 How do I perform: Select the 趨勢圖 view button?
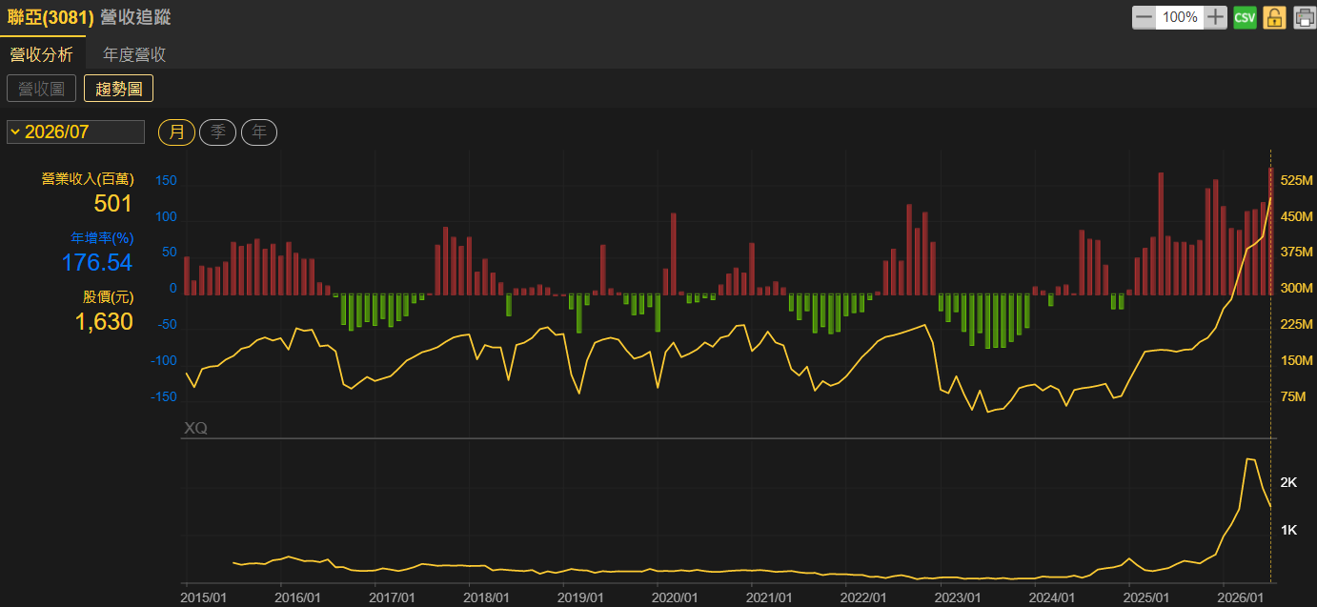coord(119,89)
